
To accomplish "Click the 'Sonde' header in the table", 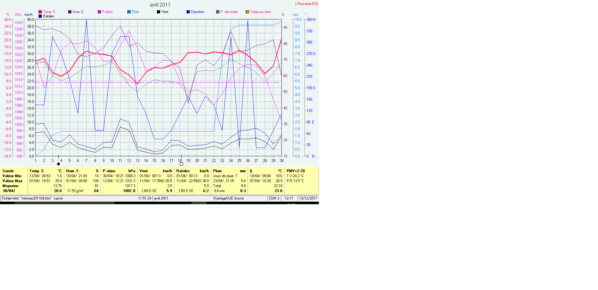I will coord(8,171).
